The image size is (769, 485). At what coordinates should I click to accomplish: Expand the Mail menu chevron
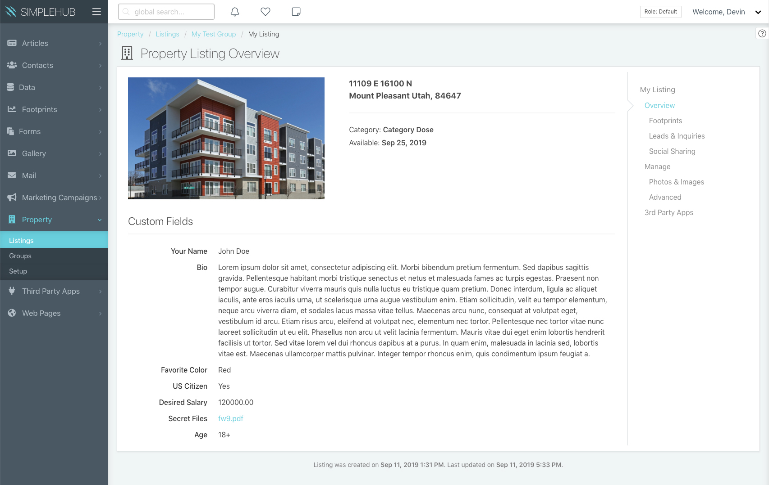(100, 176)
